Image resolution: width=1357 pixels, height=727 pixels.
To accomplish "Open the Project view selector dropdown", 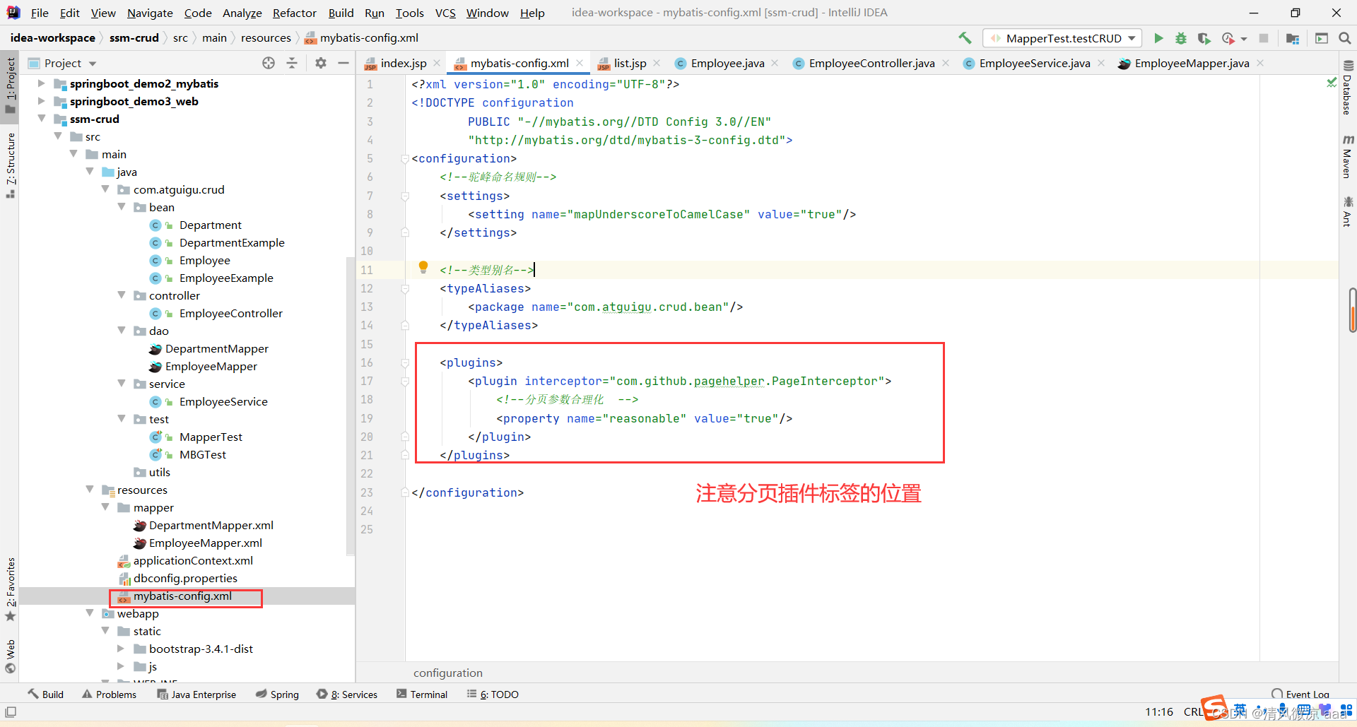I will (x=63, y=63).
